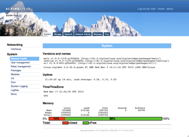Click the main repository version line
This screenshot has height=137, width=189.
(102, 59)
